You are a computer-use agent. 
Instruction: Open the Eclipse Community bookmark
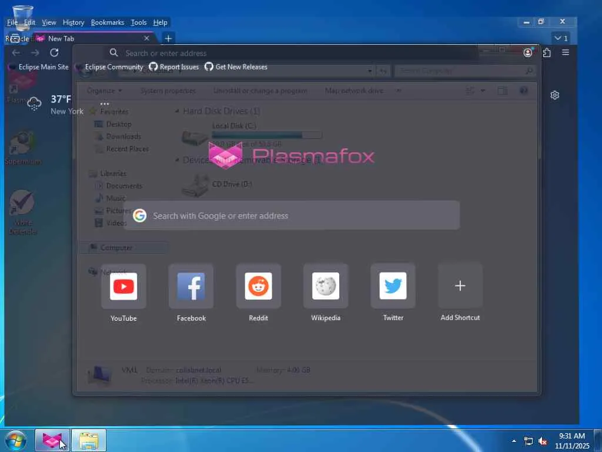[x=110, y=67]
